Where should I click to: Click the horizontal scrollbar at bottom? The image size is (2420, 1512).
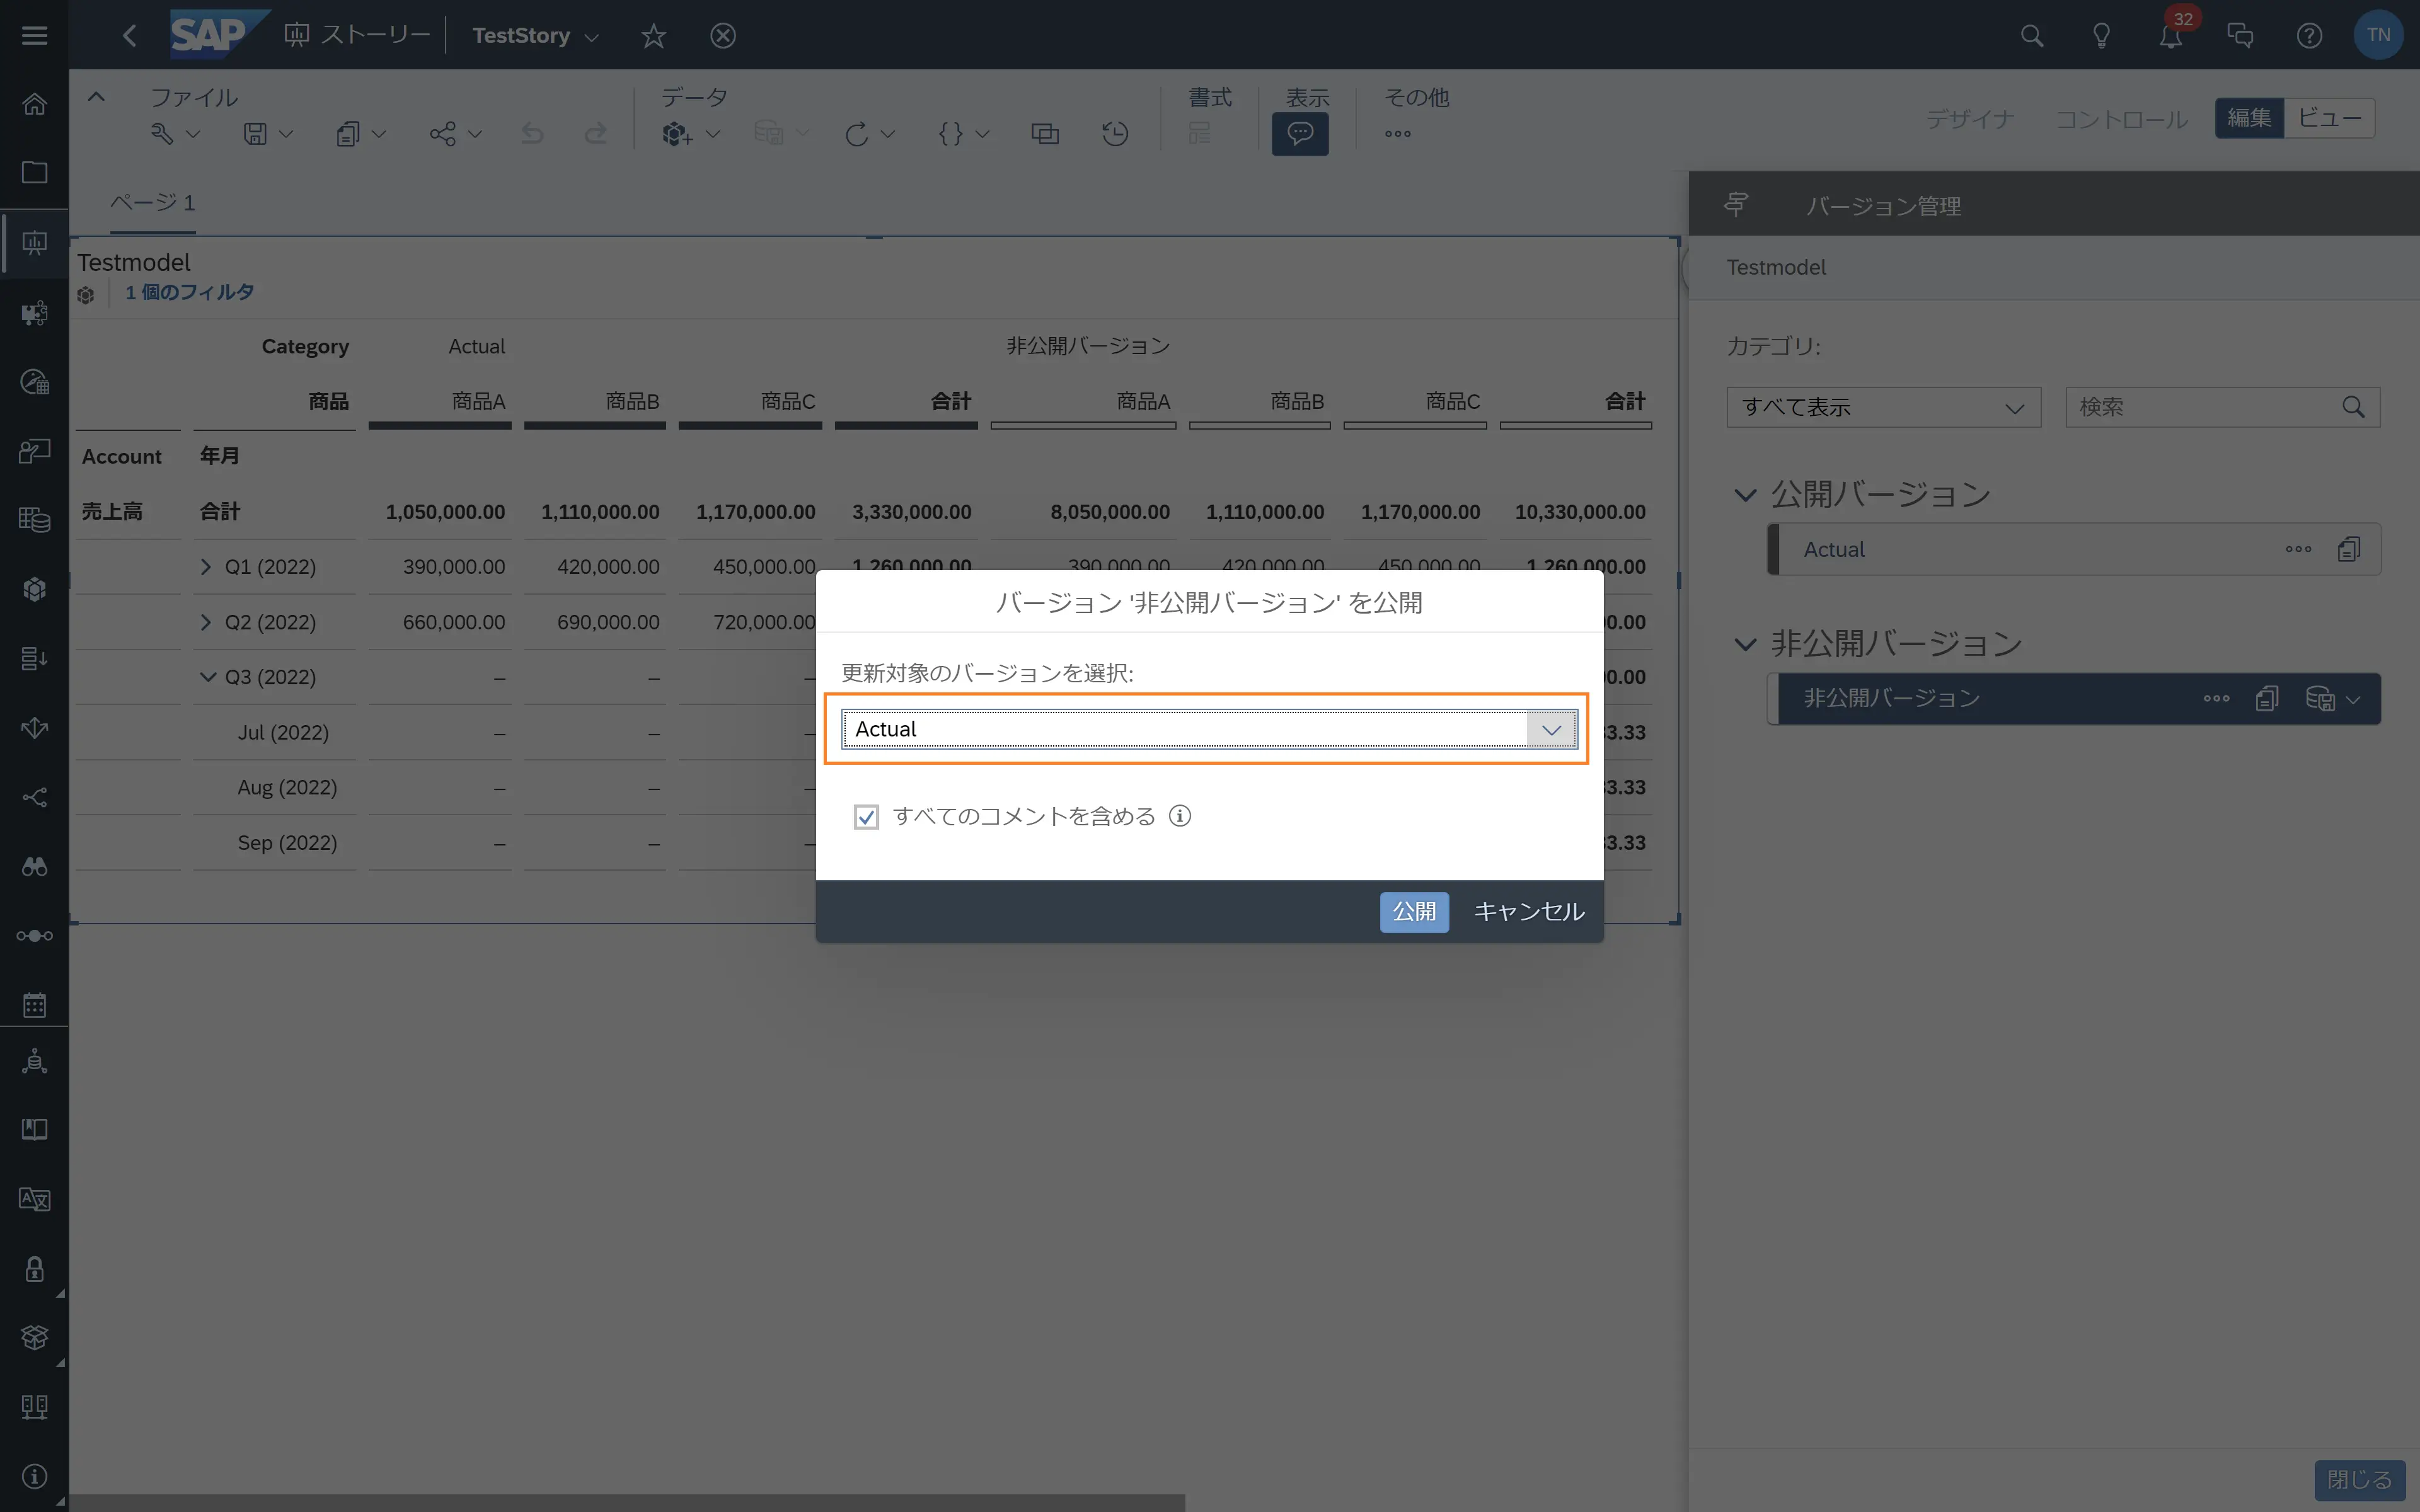point(626,1502)
